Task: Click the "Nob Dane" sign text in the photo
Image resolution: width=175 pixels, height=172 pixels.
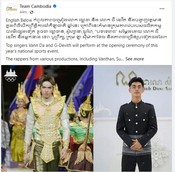Action: [157, 88]
